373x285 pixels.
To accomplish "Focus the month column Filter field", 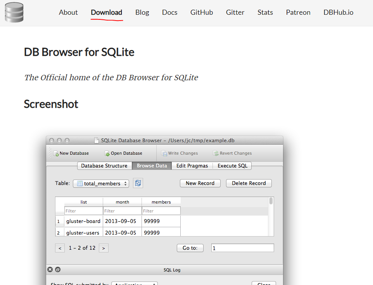I will click(x=122, y=211).
